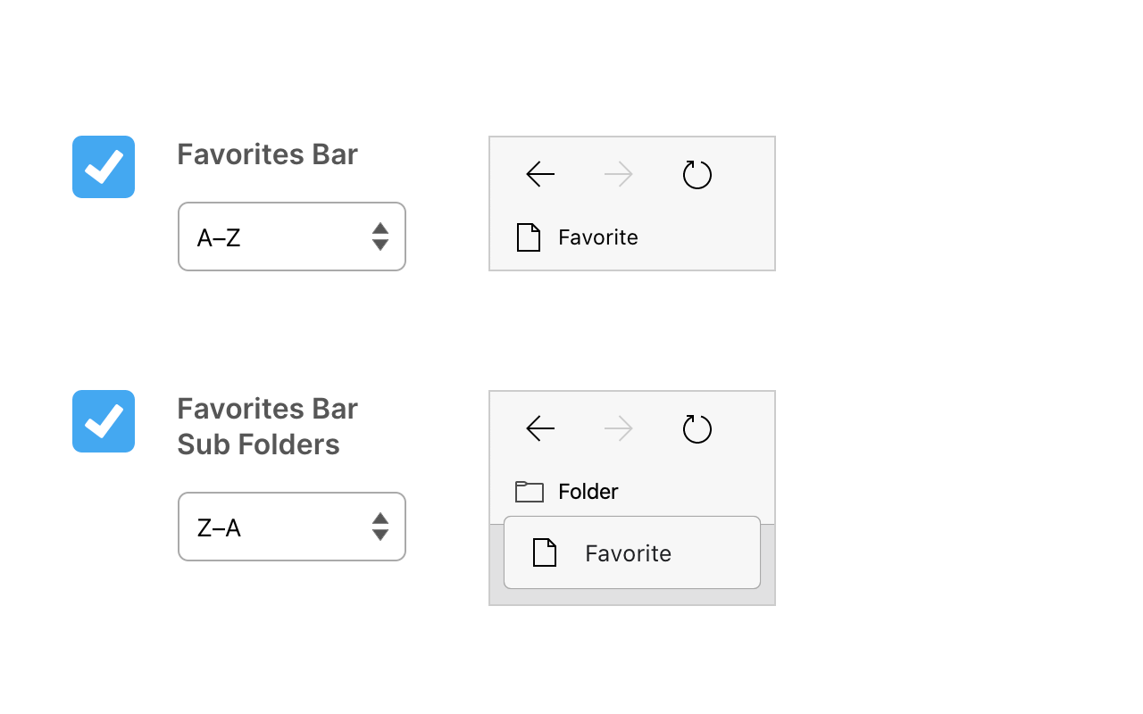Open the Folder item in the favorites bar
Image resolution: width=1143 pixels, height=714 pixels.
pos(588,492)
